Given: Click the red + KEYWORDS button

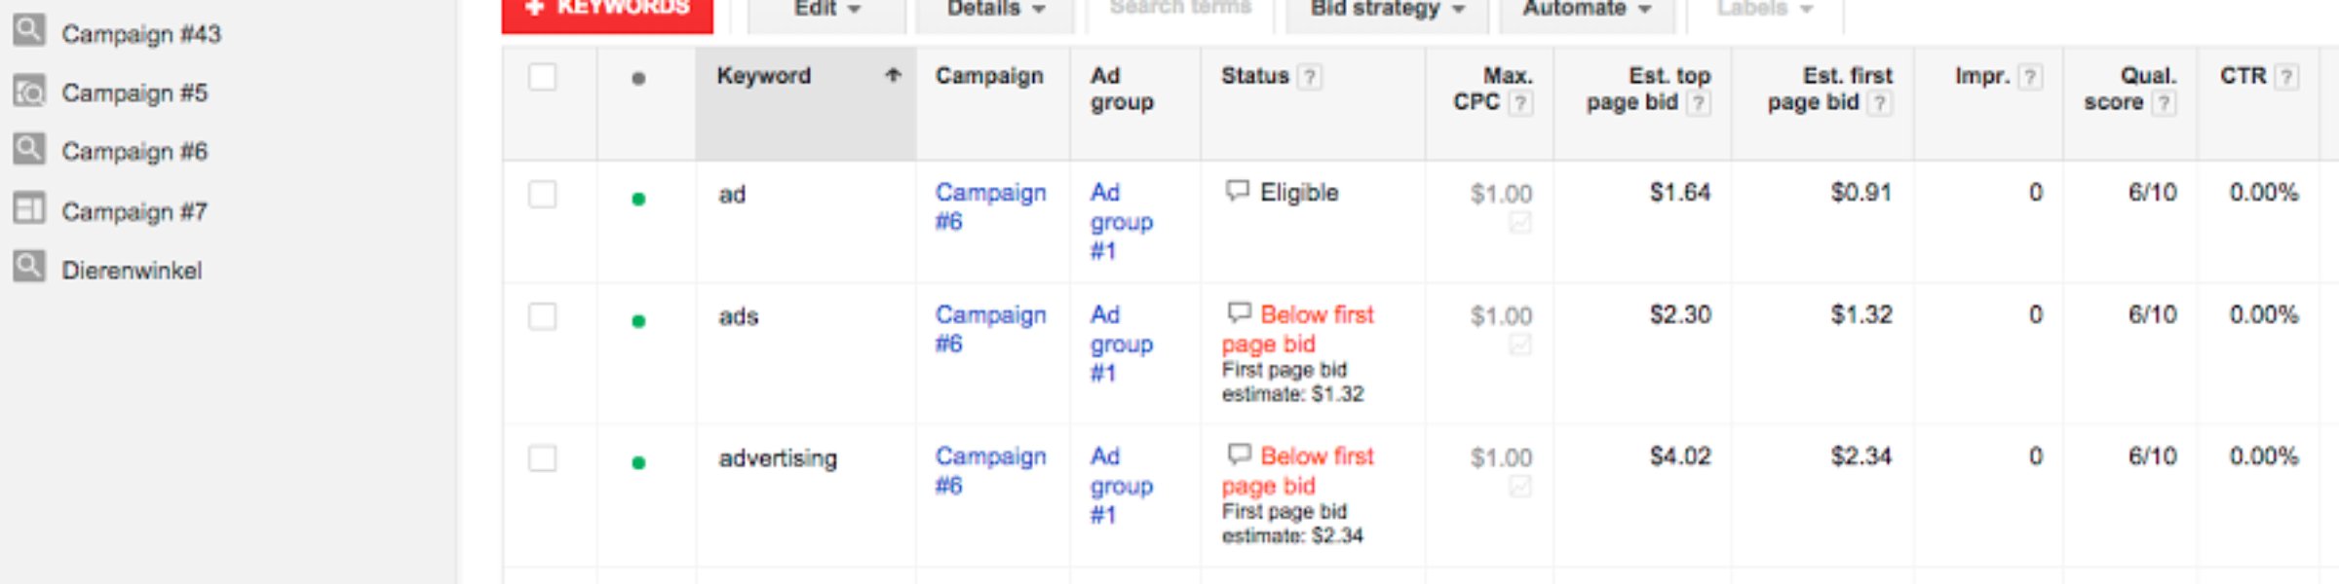Looking at the screenshot, I should [607, 12].
